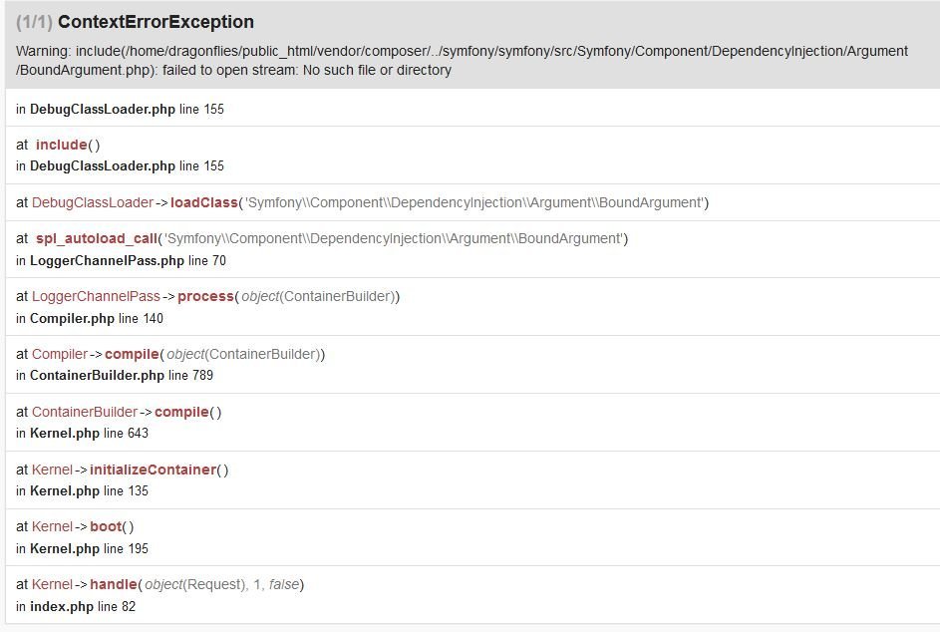Click the handle method name

[x=113, y=584]
